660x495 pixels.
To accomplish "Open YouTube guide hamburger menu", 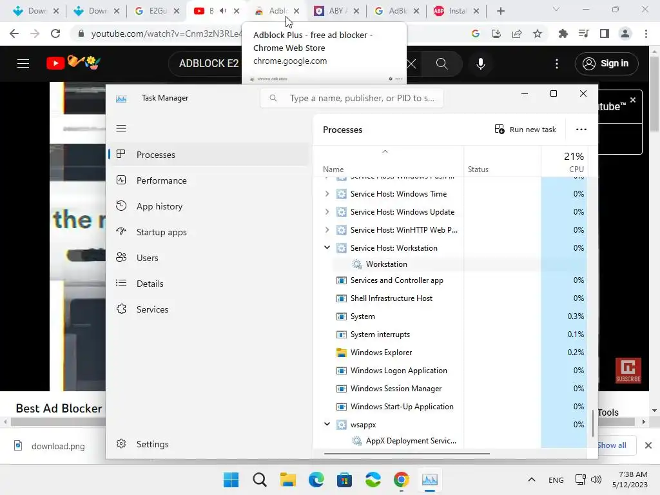I will tap(23, 64).
